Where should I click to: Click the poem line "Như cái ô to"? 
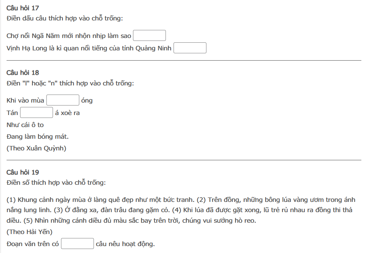tap(25, 125)
